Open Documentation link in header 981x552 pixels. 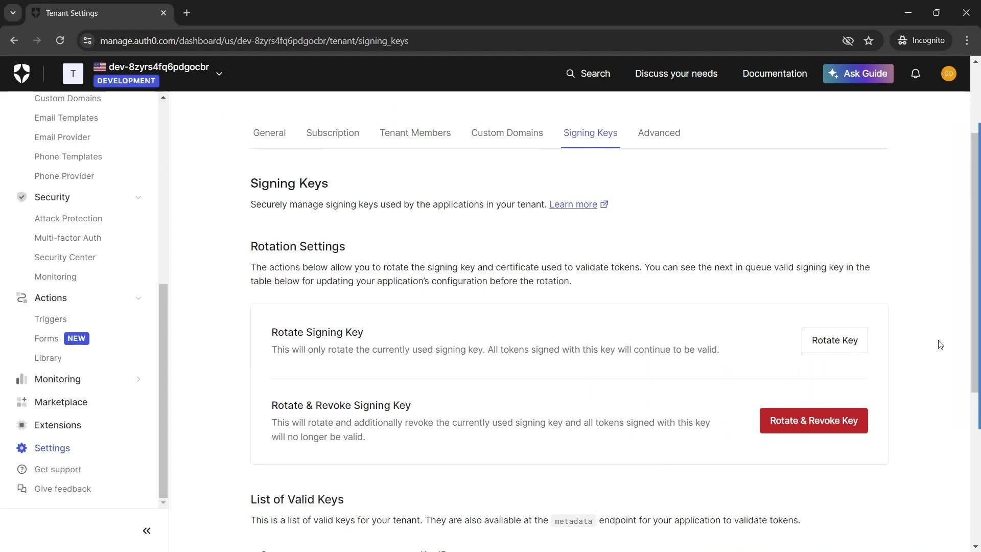[x=775, y=74]
